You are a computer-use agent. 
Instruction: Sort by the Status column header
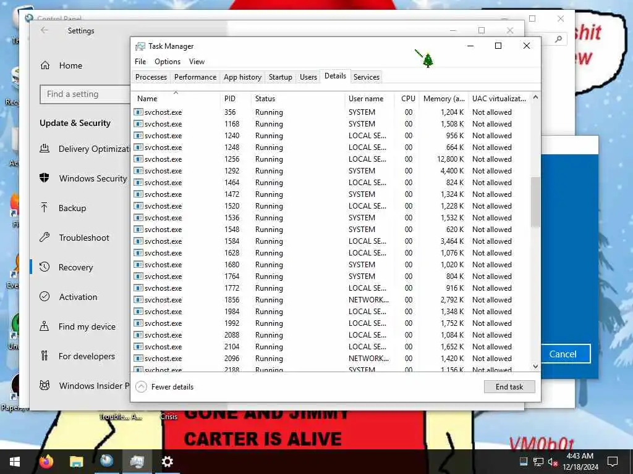297,98
